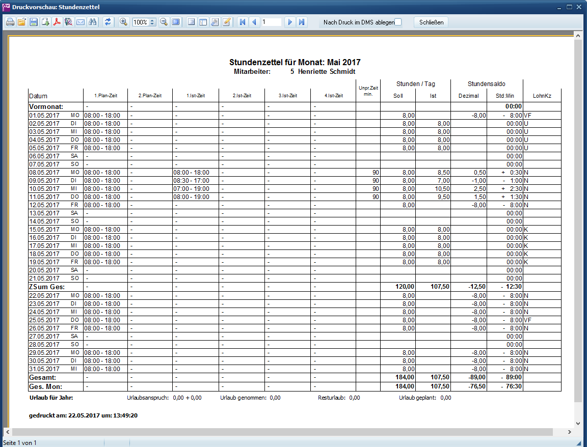Jump to the last page
This screenshot has width=587, height=447.
(x=302, y=22)
